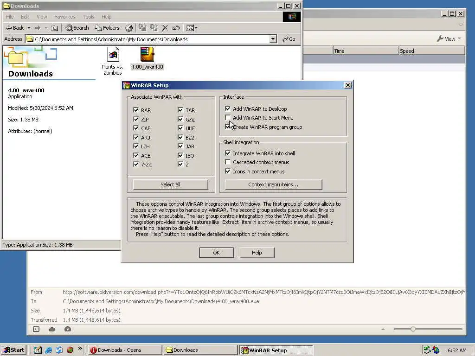Adjust the zoom slider in Opera status bar
475x356 pixels.
click(x=413, y=329)
